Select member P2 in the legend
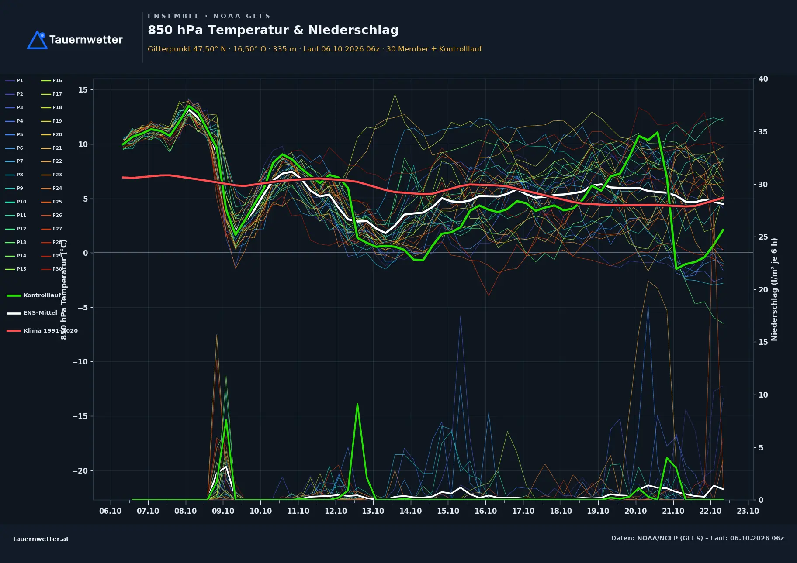This screenshot has height=563, width=797. coord(14,94)
